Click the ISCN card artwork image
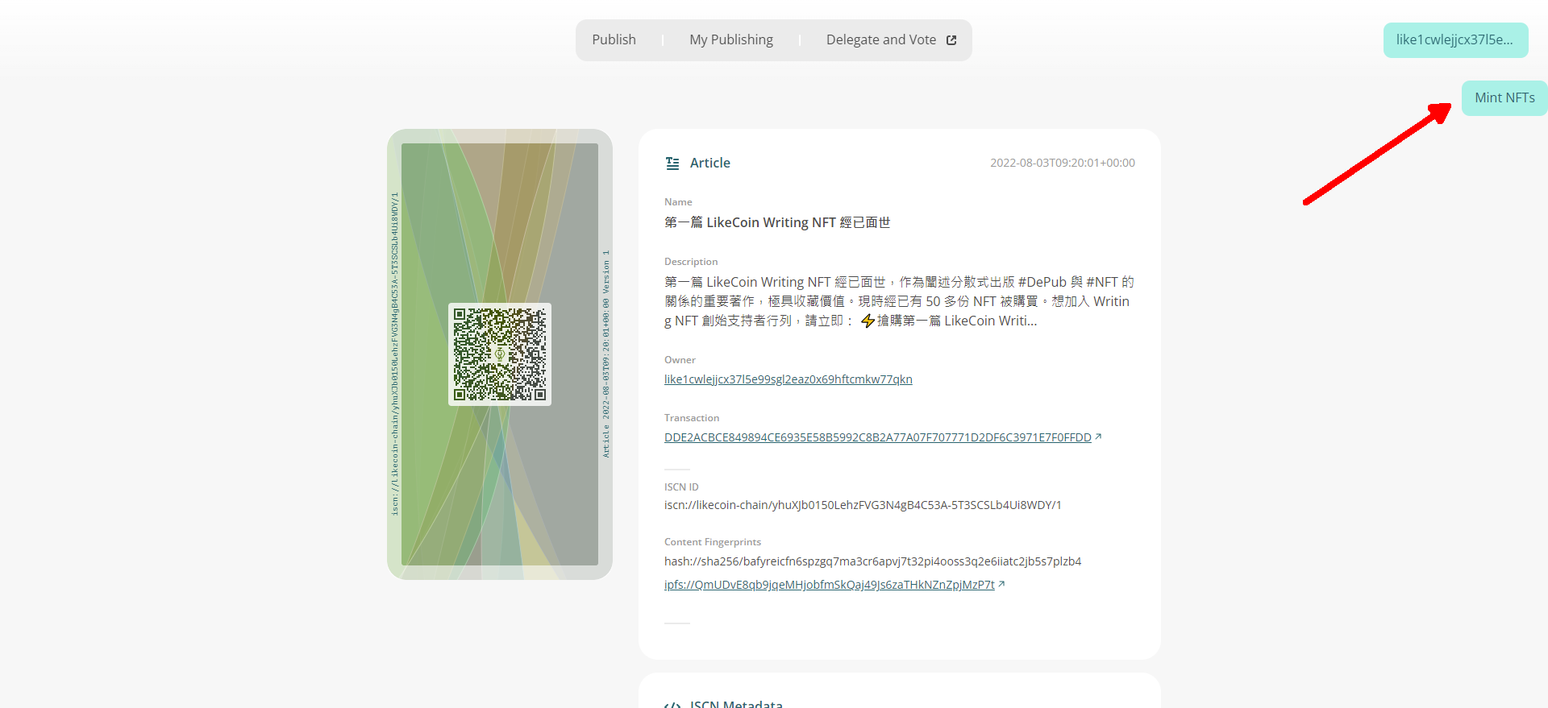1548x708 pixels. click(x=500, y=354)
